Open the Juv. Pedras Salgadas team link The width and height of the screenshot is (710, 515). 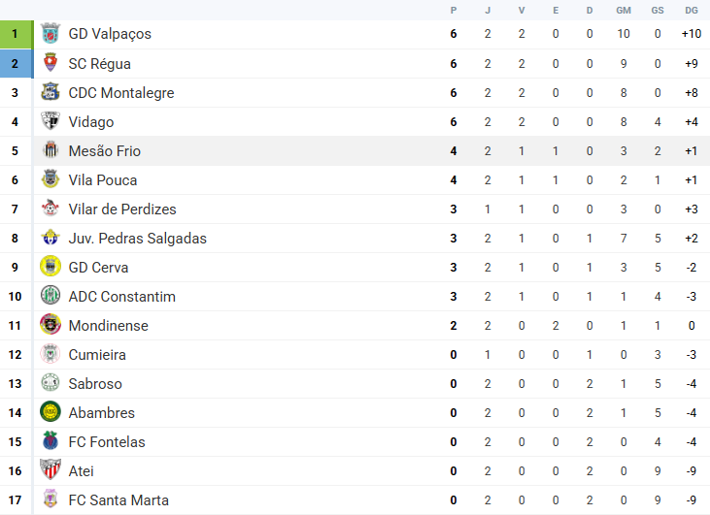137,239
